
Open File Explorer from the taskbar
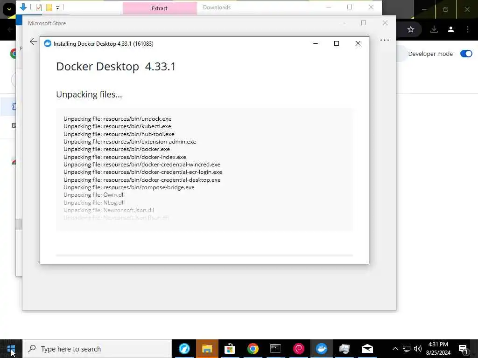[x=207, y=349]
